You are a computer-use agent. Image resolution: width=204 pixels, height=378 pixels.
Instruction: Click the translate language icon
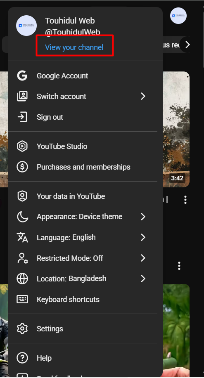pyautogui.click(x=22, y=237)
